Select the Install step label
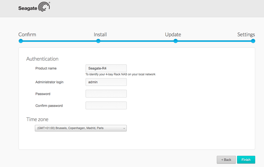 point(100,35)
